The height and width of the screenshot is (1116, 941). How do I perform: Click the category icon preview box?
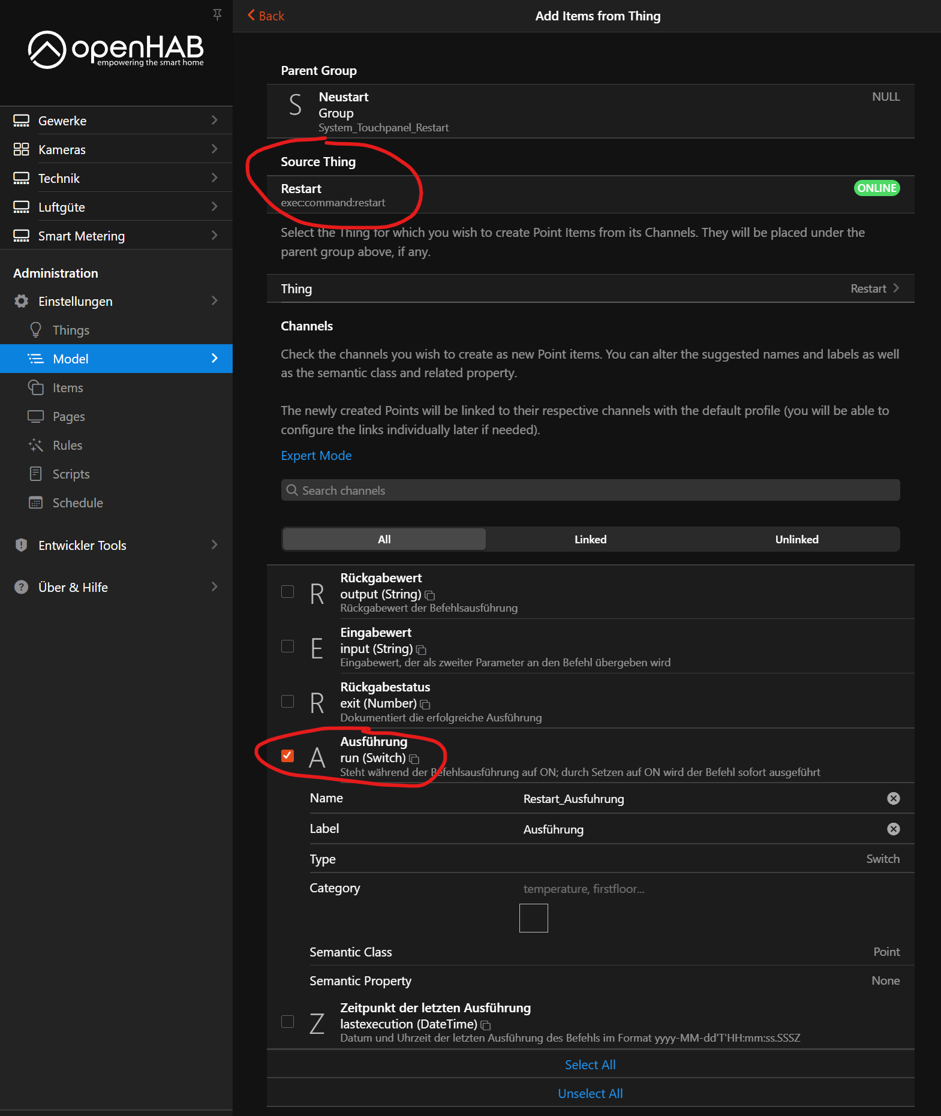[x=534, y=918]
